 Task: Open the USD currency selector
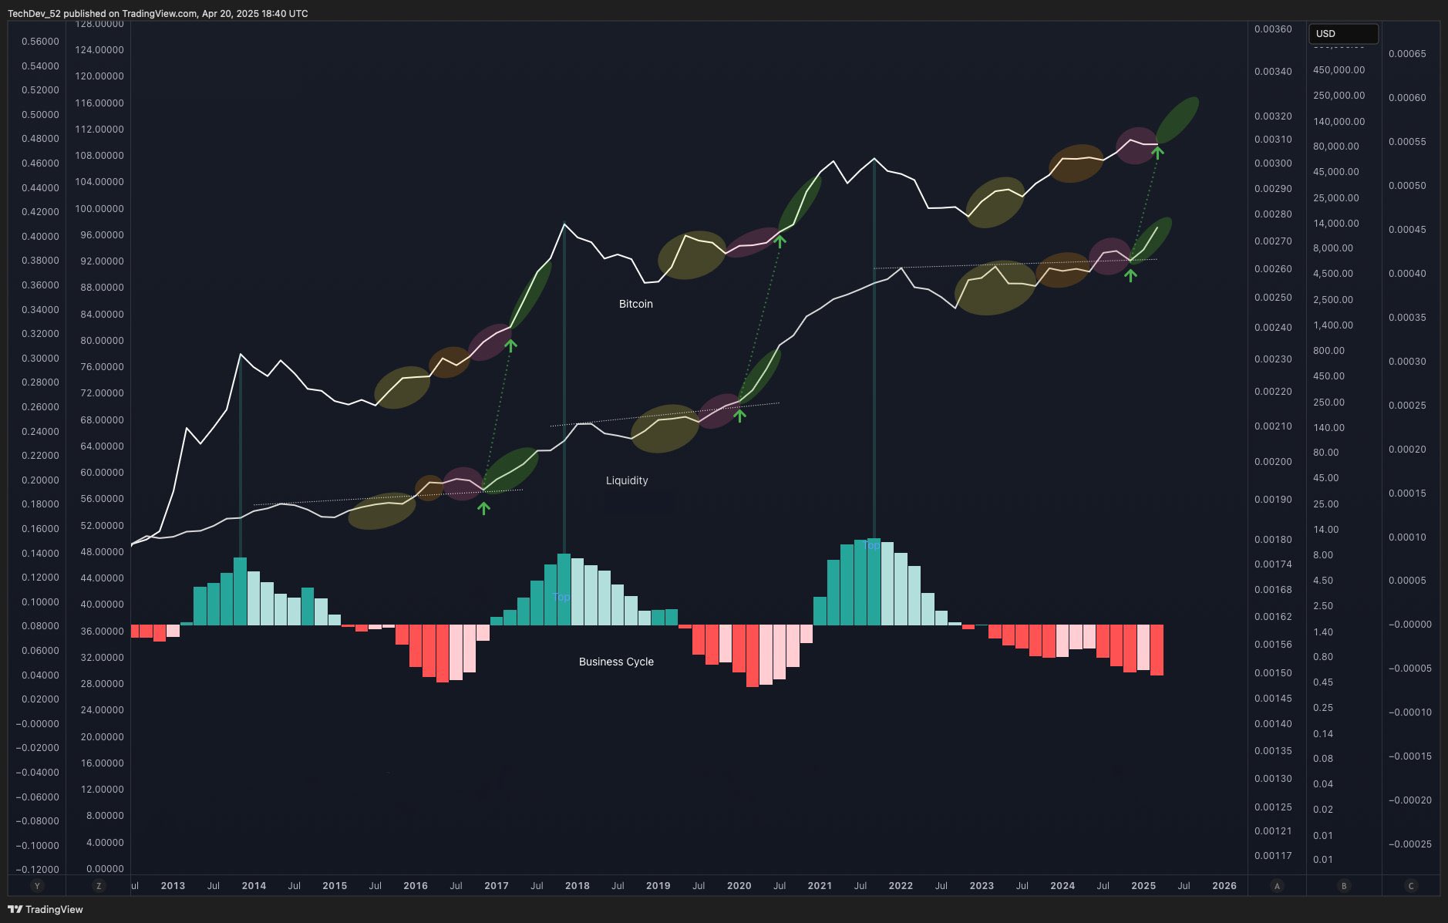coord(1343,34)
